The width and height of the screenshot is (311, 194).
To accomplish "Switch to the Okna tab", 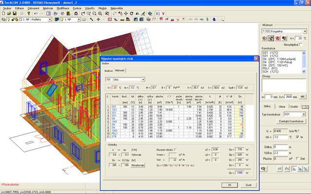I will 282,106.
